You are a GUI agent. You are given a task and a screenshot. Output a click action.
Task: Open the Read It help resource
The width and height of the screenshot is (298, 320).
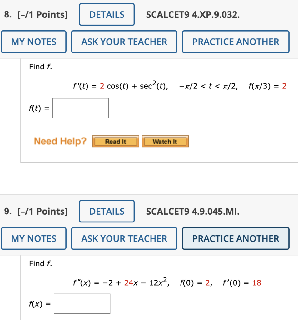[x=115, y=141]
